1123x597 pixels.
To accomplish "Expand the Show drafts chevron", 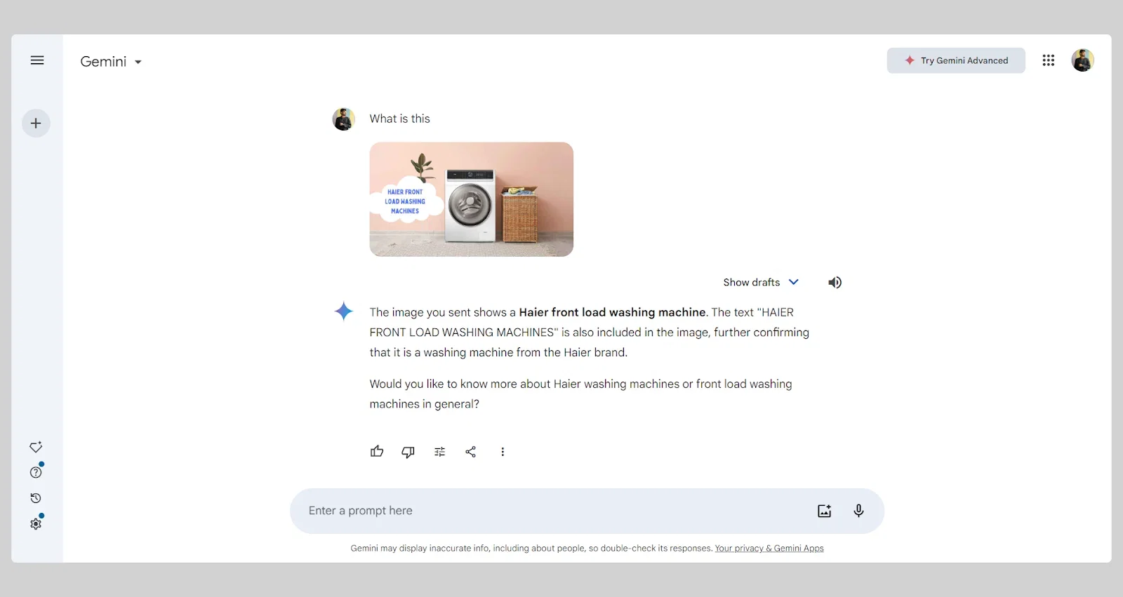I will (x=794, y=282).
